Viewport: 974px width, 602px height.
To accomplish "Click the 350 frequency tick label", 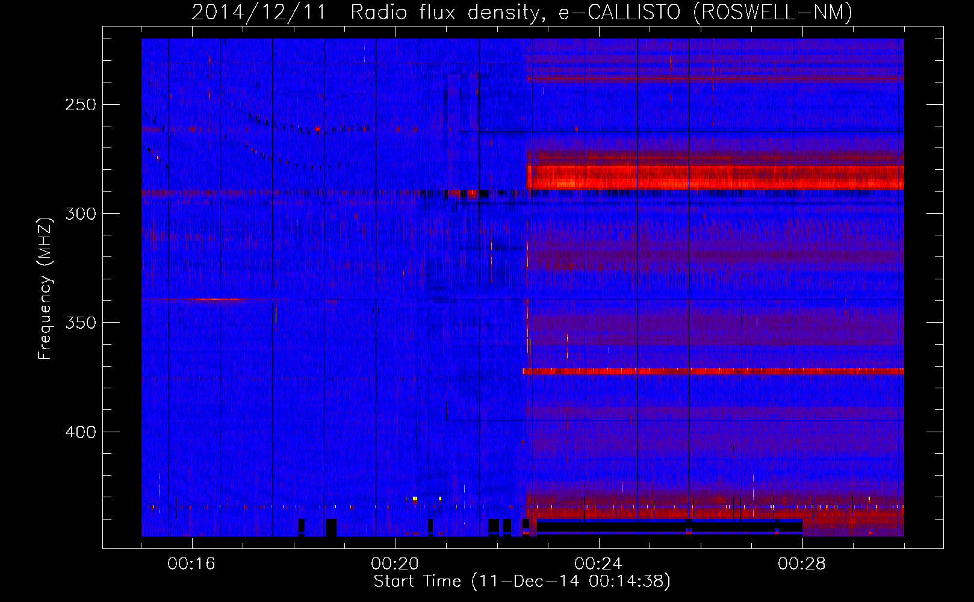I will (x=81, y=323).
